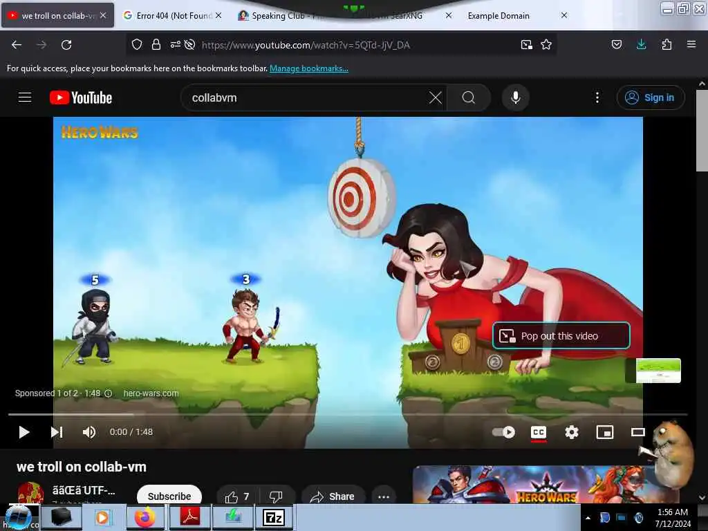Clear the collabvm search text
The height and width of the screenshot is (531, 708).
[436, 97]
